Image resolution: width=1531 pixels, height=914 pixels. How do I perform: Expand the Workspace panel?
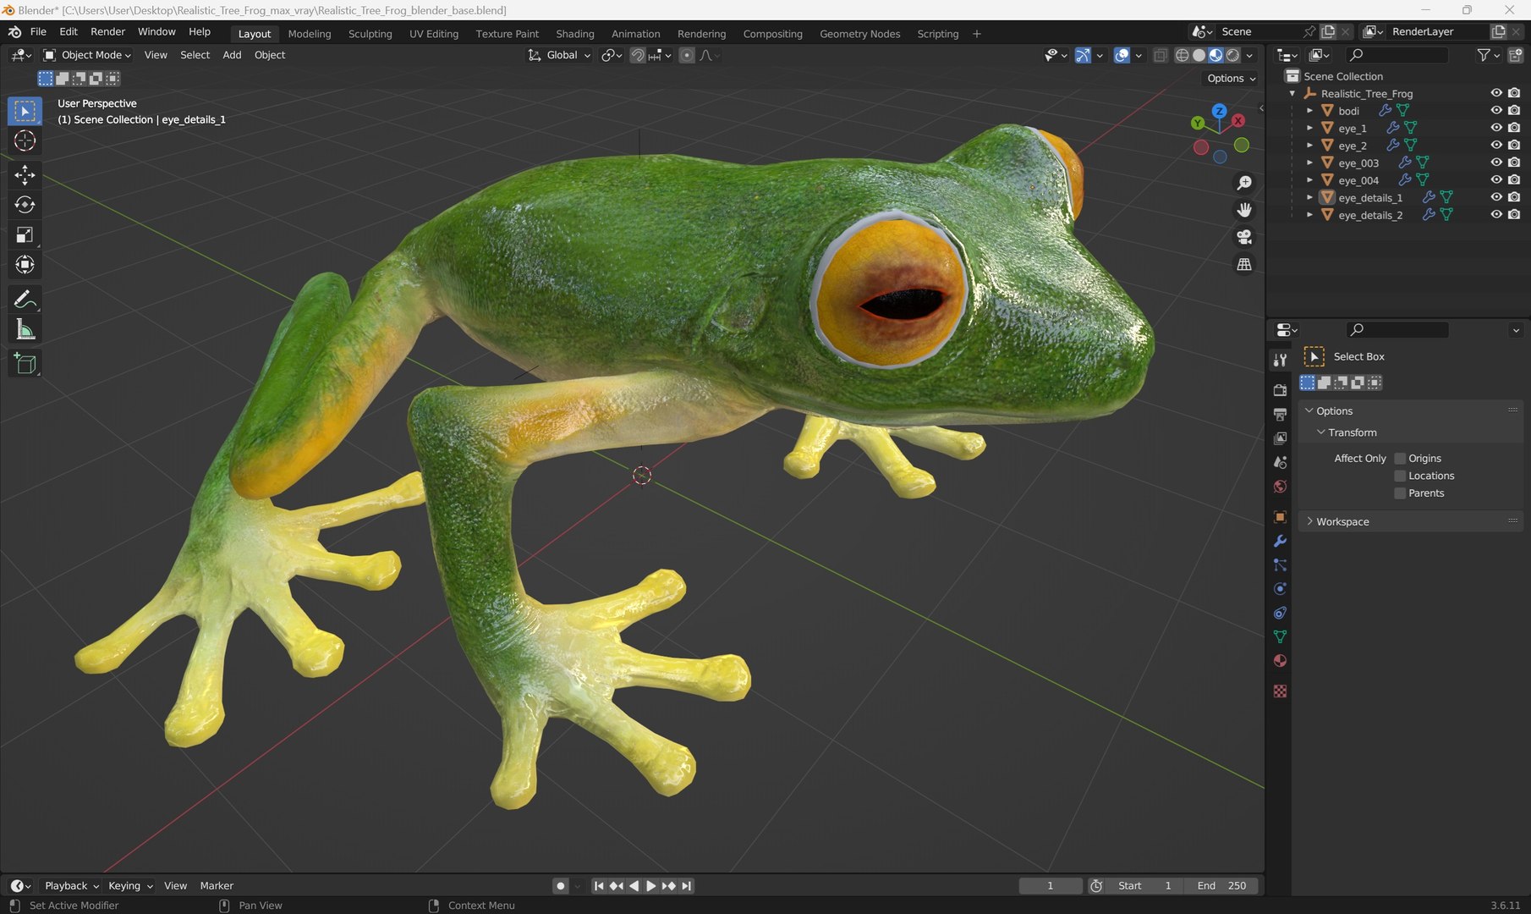[1411, 521]
